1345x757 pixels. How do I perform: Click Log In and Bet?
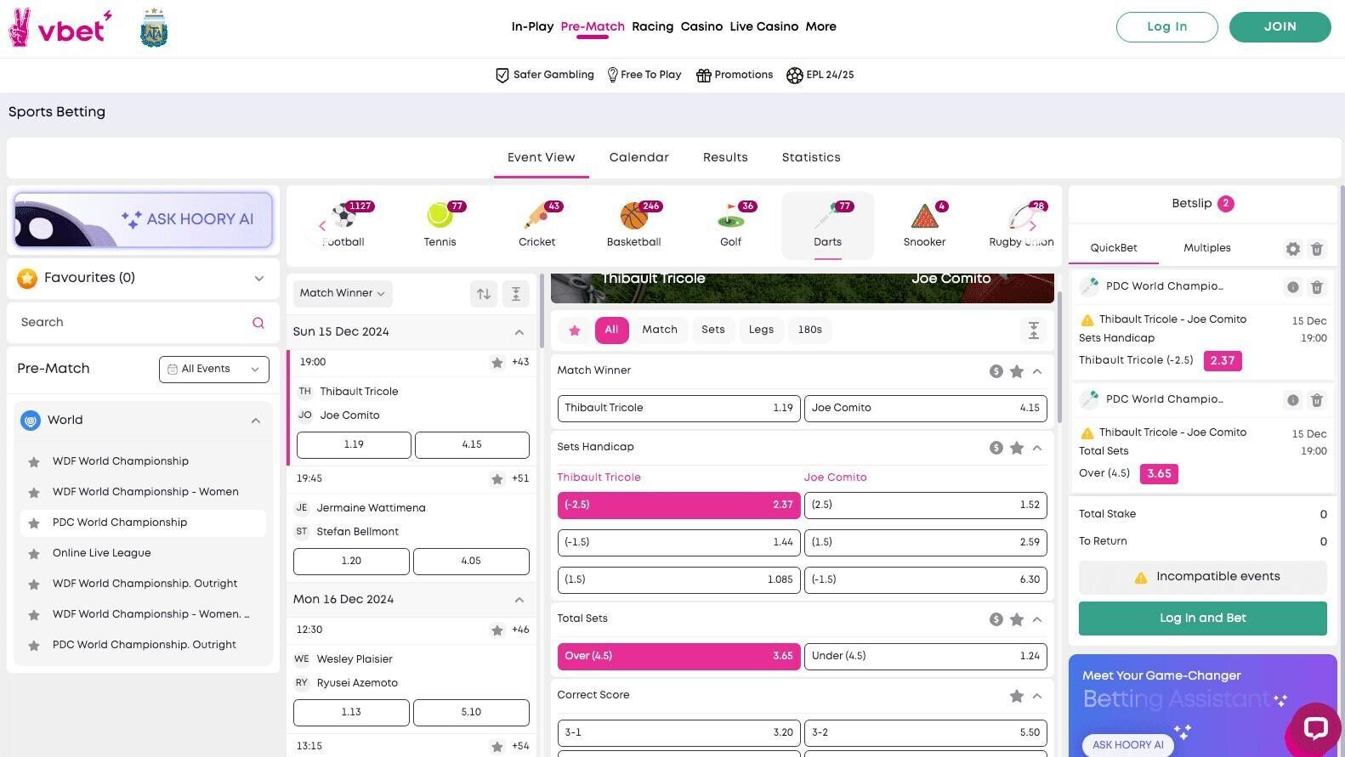(1202, 619)
